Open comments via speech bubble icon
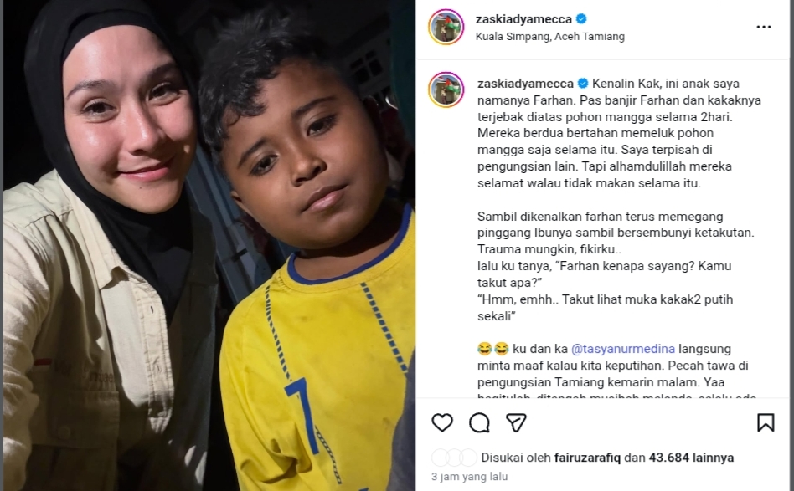This screenshot has width=794, height=491. 479,422
